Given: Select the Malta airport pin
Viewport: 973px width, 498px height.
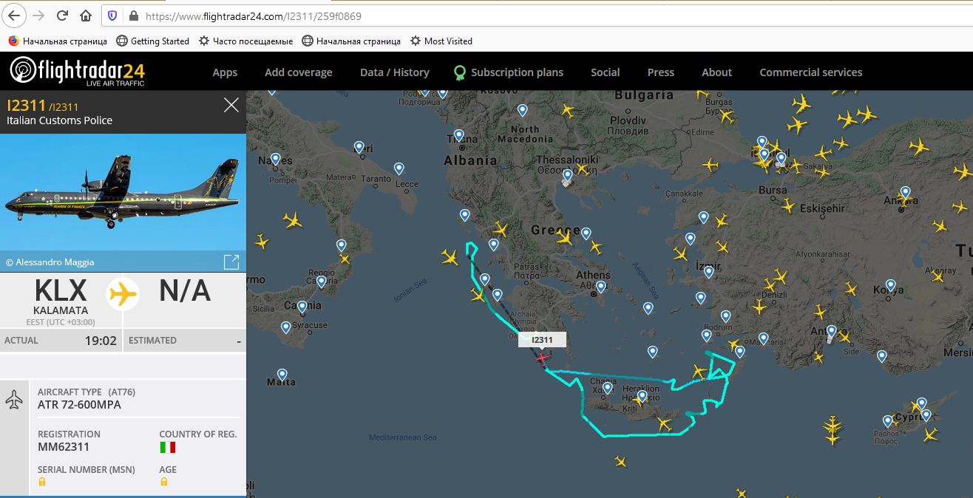Looking at the screenshot, I should [282, 375].
